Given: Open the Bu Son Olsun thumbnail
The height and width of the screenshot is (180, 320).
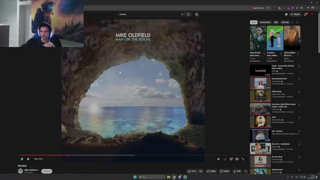Looking at the screenshot, I should click(260, 161).
